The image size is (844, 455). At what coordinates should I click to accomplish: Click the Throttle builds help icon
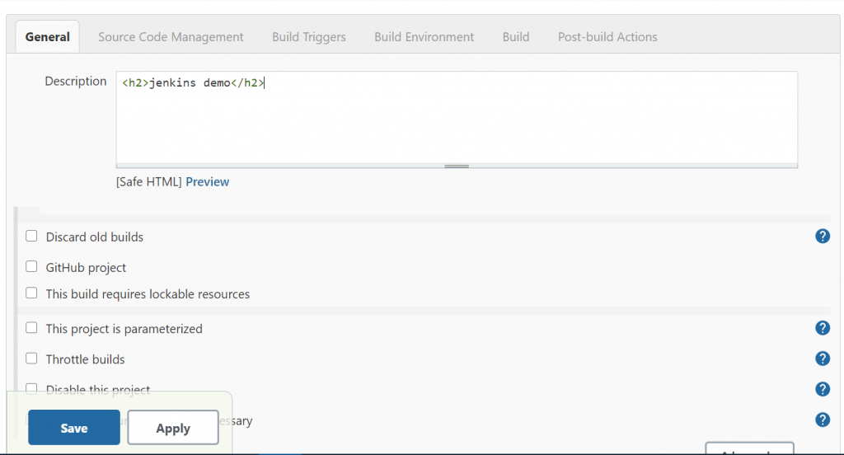pos(822,359)
